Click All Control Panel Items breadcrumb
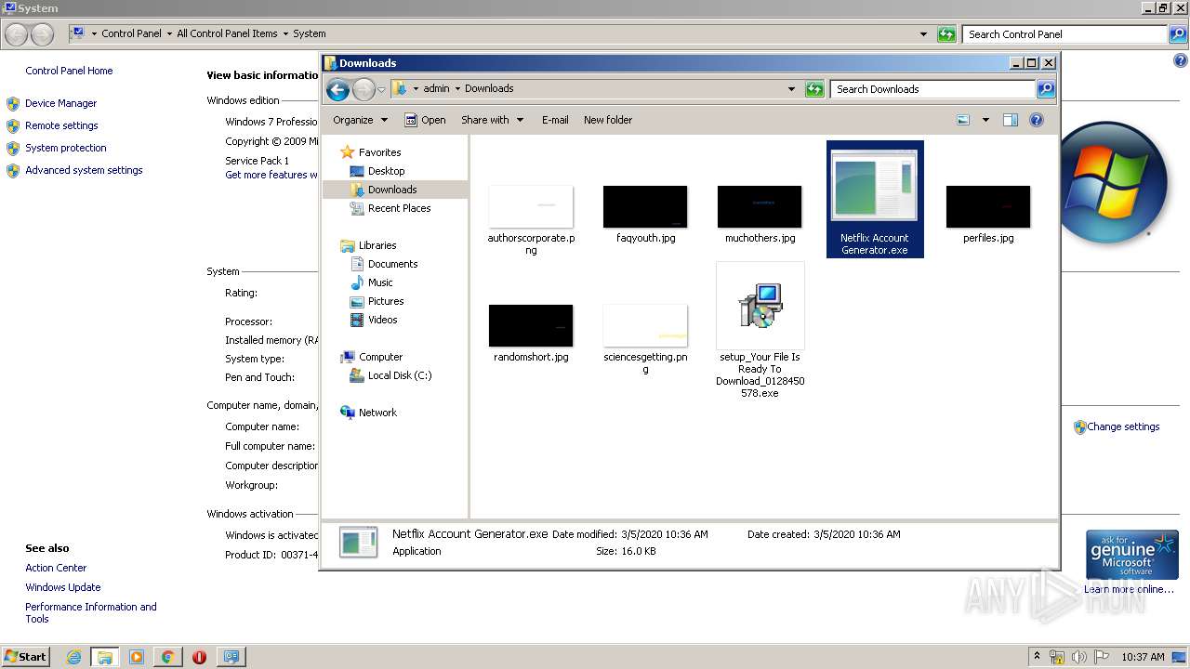Image resolution: width=1190 pixels, height=669 pixels. (x=227, y=33)
